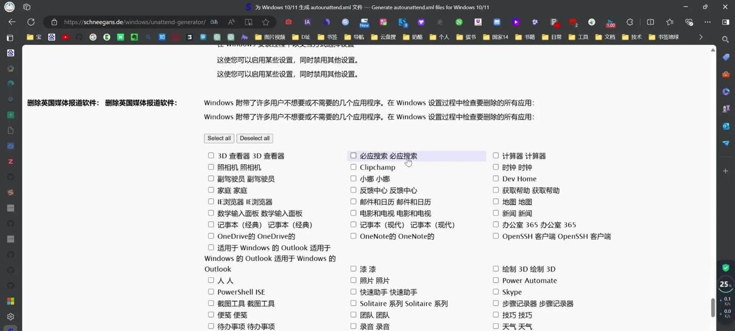This screenshot has height=331, width=735.
Task: Click the translate icon in the address bar
Action: coord(214,22)
